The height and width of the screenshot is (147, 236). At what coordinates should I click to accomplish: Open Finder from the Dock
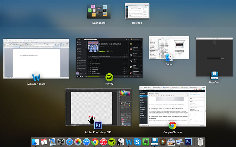[x=36, y=142]
